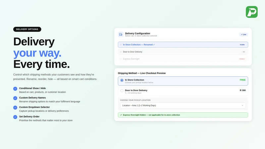This screenshot has height=149, width=265.
Task: Click 'Rename shipping options to match your fulfilment language'
Action: [x=50, y=102]
